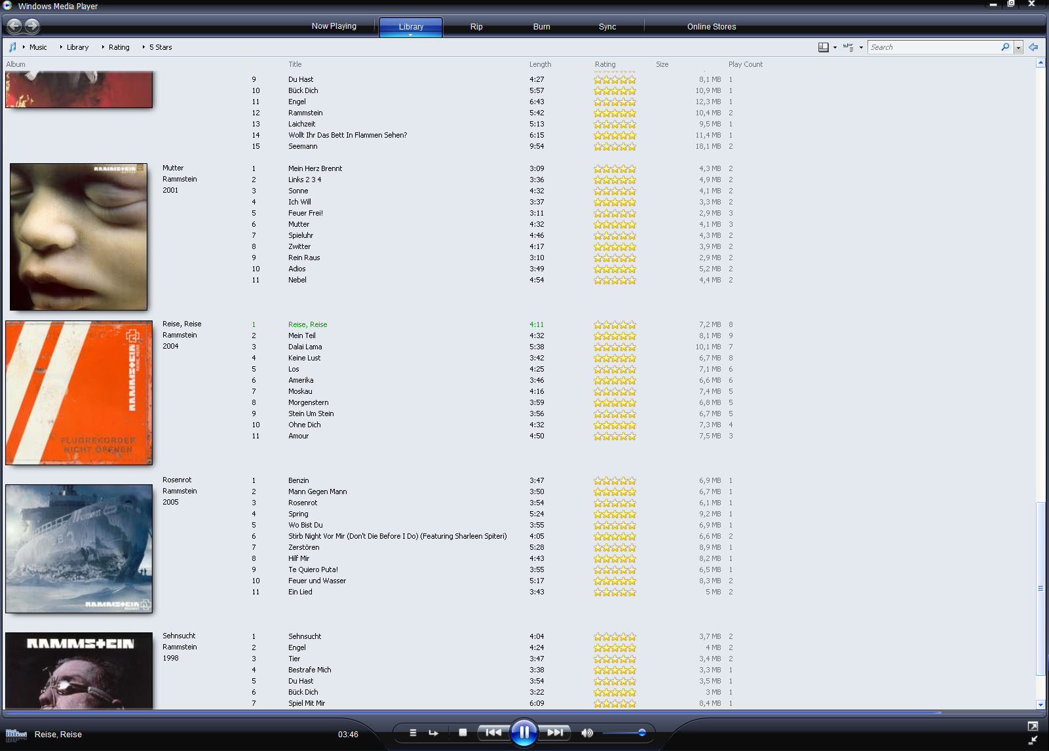The width and height of the screenshot is (1049, 751).
Task: Expand the arrow before 5 Stars breadcrumb
Action: 143,47
